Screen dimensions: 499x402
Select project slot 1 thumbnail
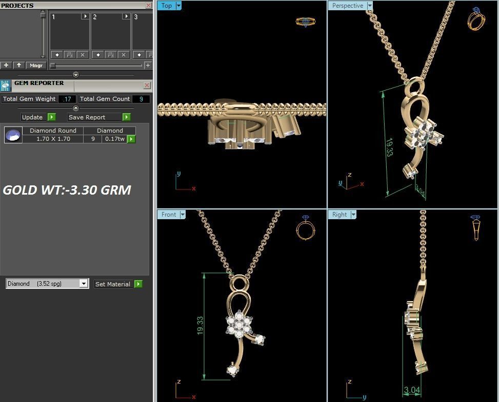coord(69,31)
